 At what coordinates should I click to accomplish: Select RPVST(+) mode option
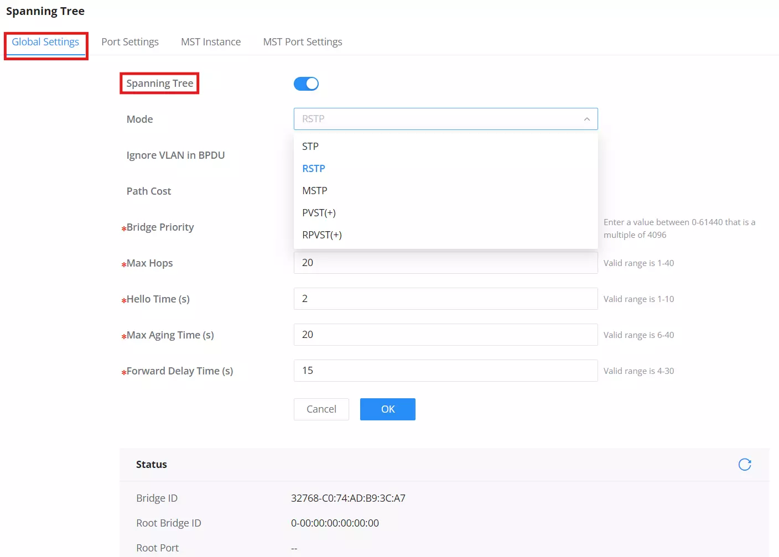(x=445, y=235)
